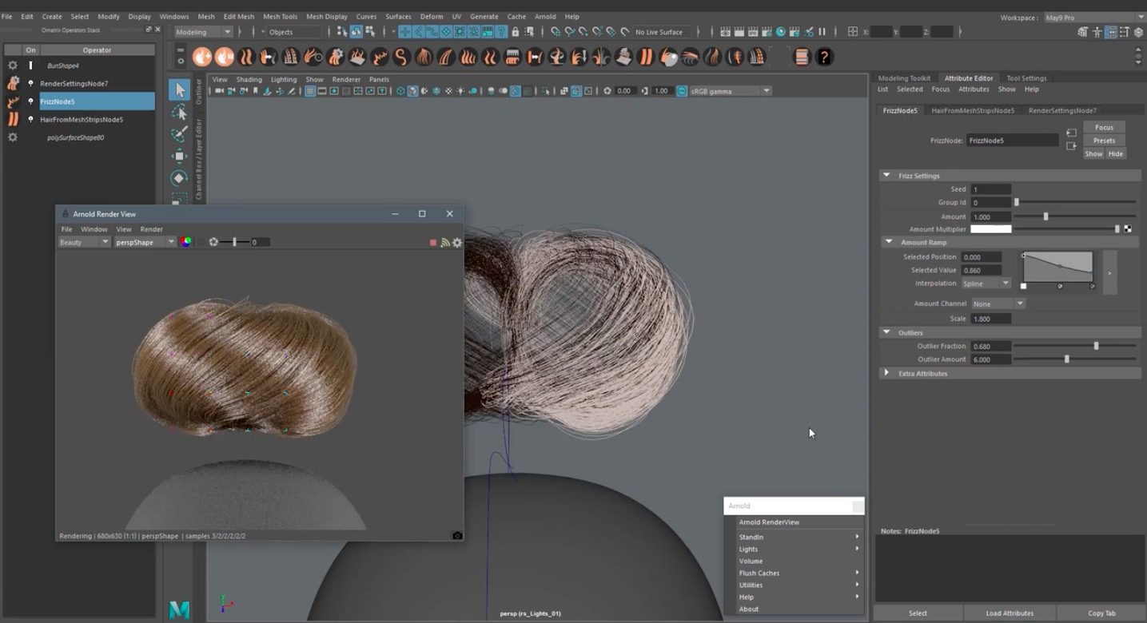Switch to Tool Settings tab

(x=1026, y=78)
